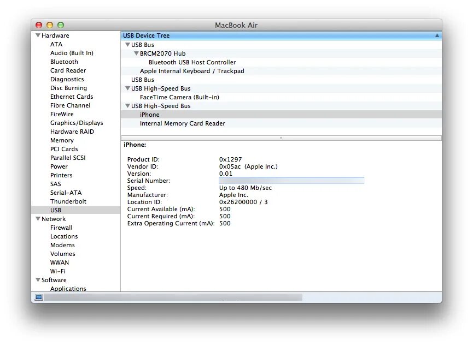The width and height of the screenshot is (473, 346).
Task: Select Hardware RAID in the sidebar
Action: click(x=72, y=132)
